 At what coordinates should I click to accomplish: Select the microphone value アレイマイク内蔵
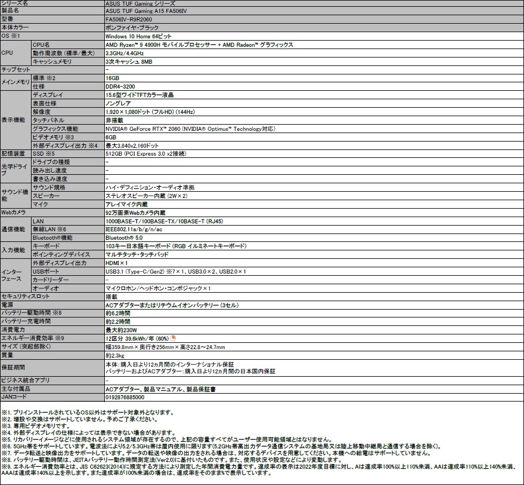click(127, 204)
